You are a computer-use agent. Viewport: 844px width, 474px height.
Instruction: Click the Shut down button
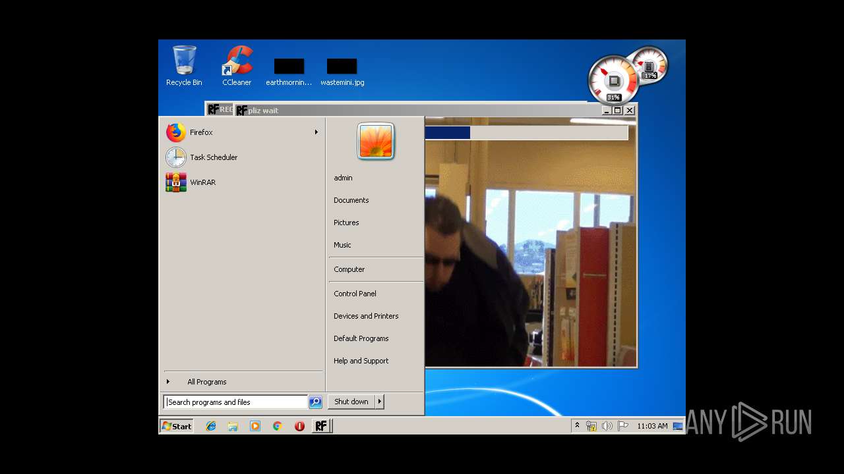point(351,402)
